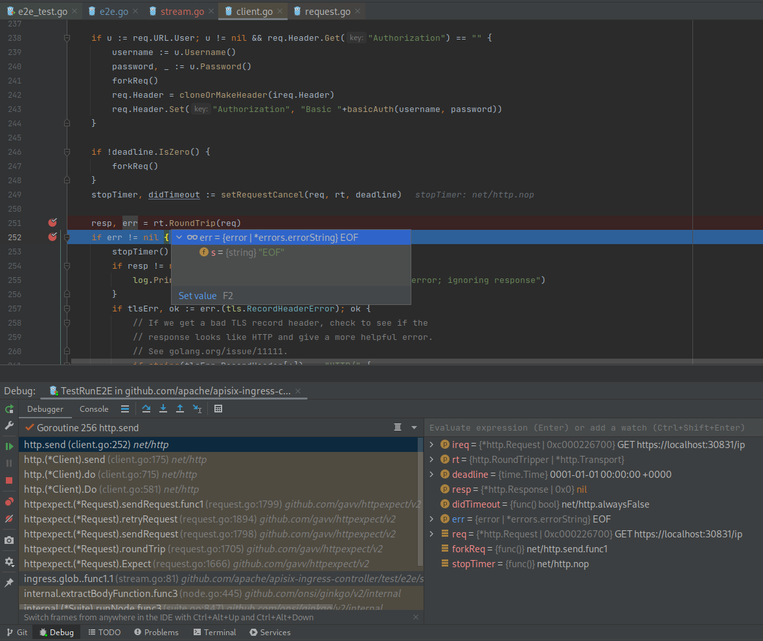This screenshot has height=641, width=763.
Task: Capture a thread dump with camera icon
Action: coord(9,540)
